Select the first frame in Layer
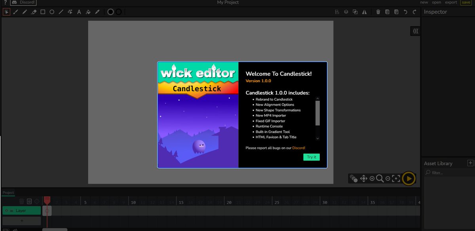 [x=47, y=211]
